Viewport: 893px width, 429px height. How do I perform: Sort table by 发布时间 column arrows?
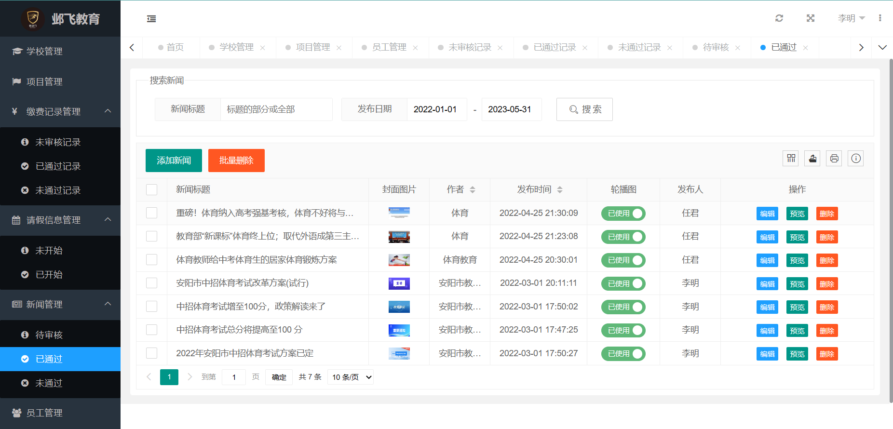click(560, 190)
